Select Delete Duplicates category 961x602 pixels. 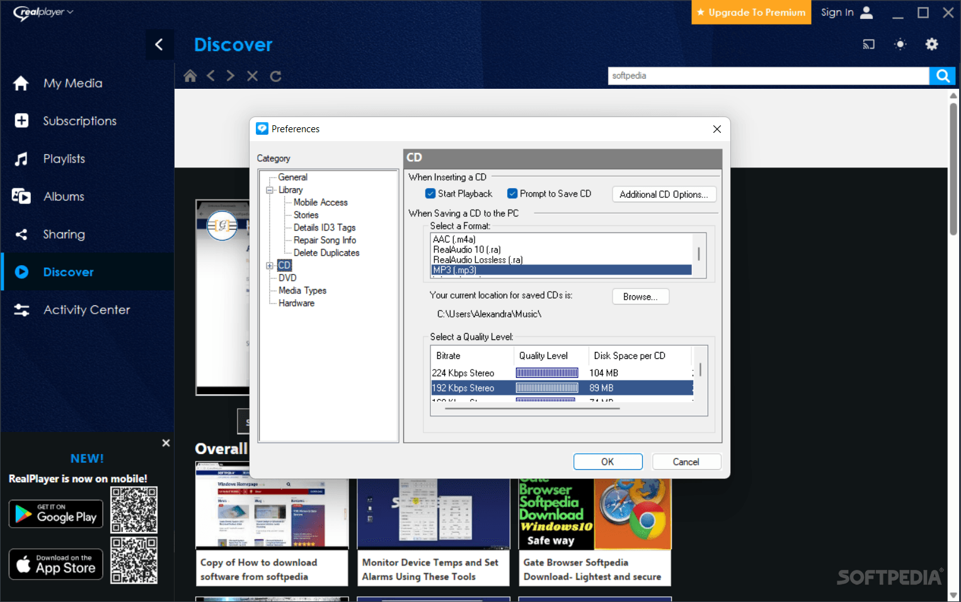326,253
